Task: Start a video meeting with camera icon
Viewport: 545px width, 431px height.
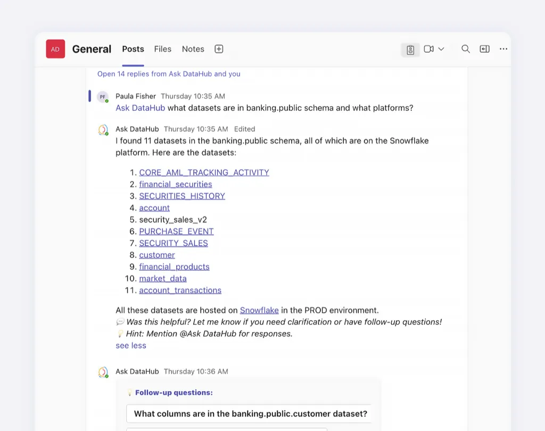Action: (x=429, y=49)
